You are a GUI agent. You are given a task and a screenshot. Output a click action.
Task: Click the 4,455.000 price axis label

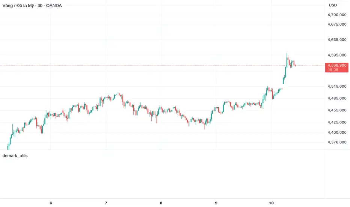337,110
